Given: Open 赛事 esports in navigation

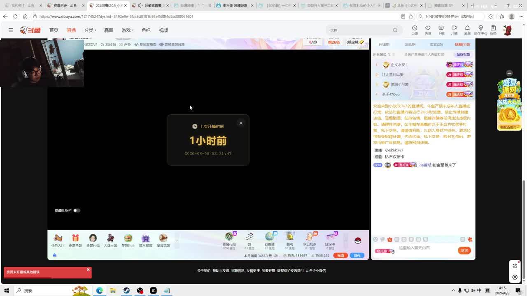Looking at the screenshot, I should (109, 30).
